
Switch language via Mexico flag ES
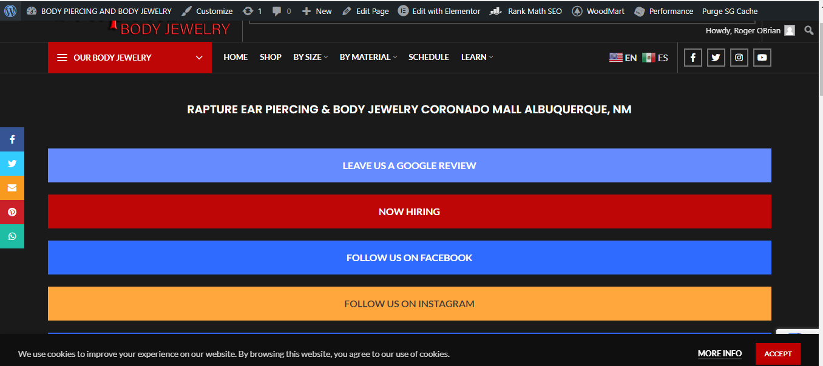click(x=655, y=58)
